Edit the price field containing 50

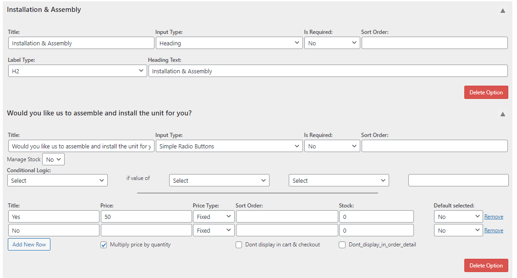[x=146, y=217]
